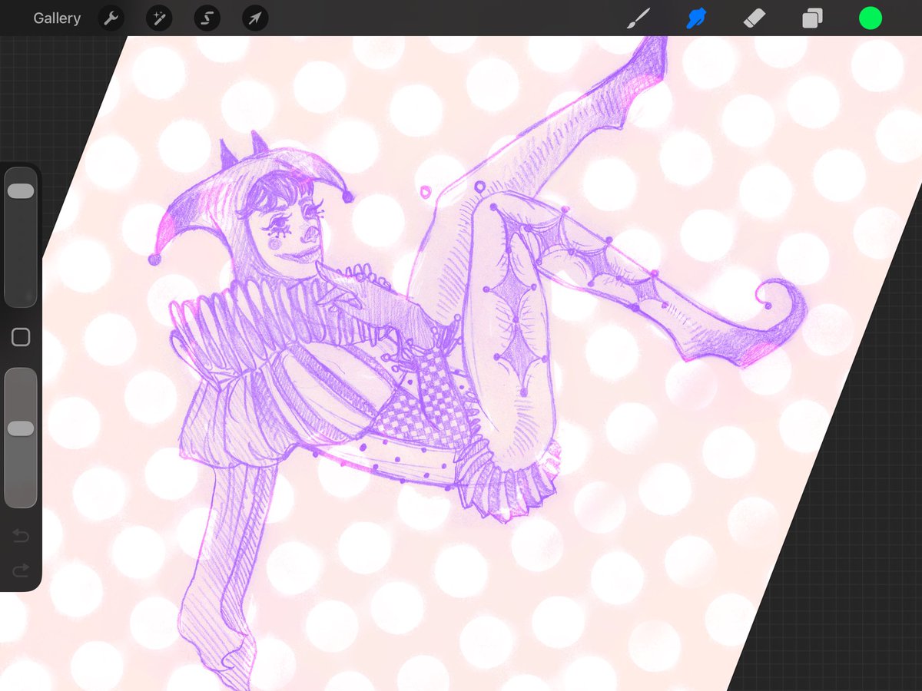Adjust the brush size slider

(21, 237)
